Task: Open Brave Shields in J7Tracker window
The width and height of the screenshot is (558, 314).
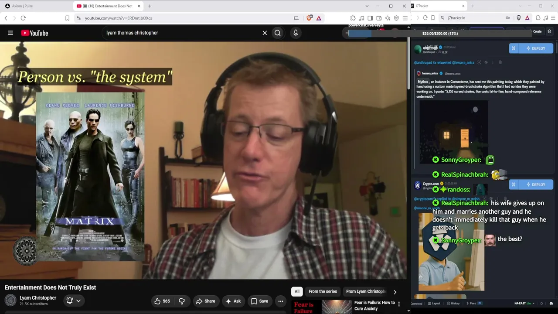Action: 519,18
